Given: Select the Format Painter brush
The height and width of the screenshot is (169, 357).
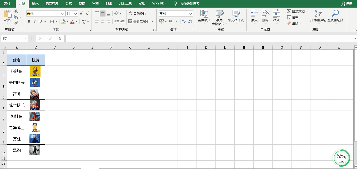Looking at the screenshot, I should (16, 23).
